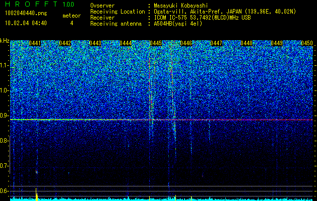Click the tall yellow spike near 0441
The width and height of the screenshot is (317, 201).
(36, 194)
